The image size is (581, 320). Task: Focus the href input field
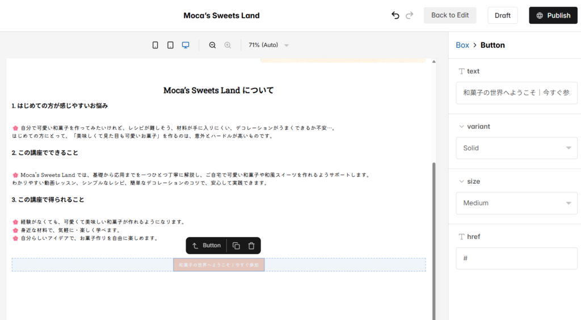(x=516, y=258)
